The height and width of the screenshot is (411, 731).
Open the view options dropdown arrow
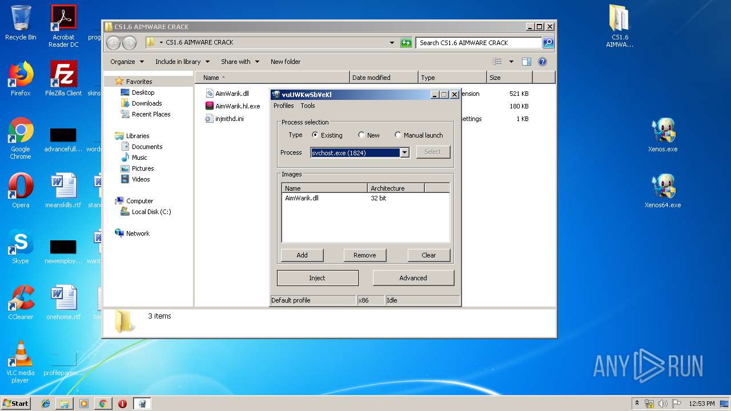coord(511,62)
